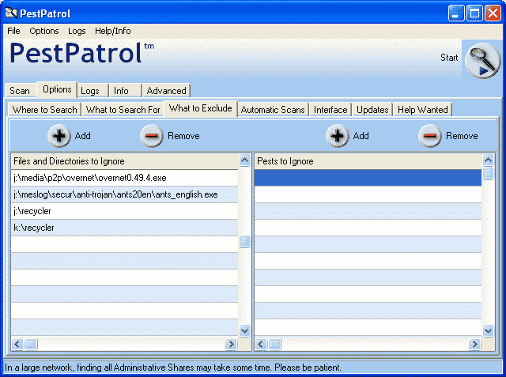Open the Interface sub-tab

[330, 110]
